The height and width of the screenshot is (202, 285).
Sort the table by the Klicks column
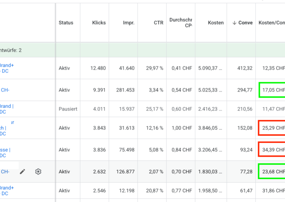coord(99,23)
